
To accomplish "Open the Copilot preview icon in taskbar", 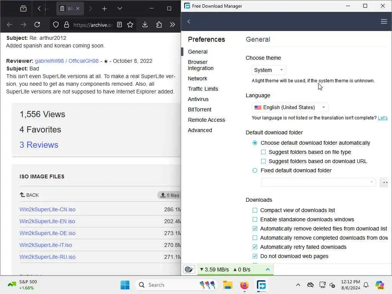I will pos(380,285).
